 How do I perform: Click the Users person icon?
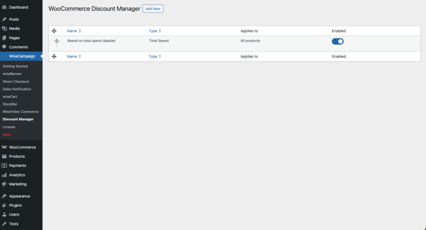click(4, 215)
